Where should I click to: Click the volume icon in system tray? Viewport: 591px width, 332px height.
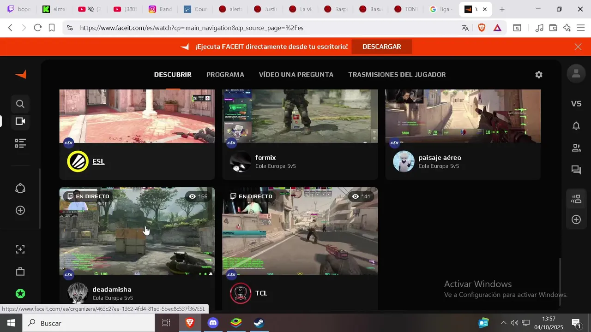tap(514, 323)
